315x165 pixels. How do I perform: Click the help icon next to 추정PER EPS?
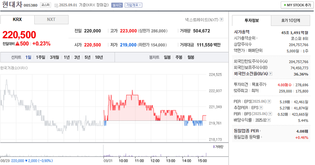click(261, 108)
